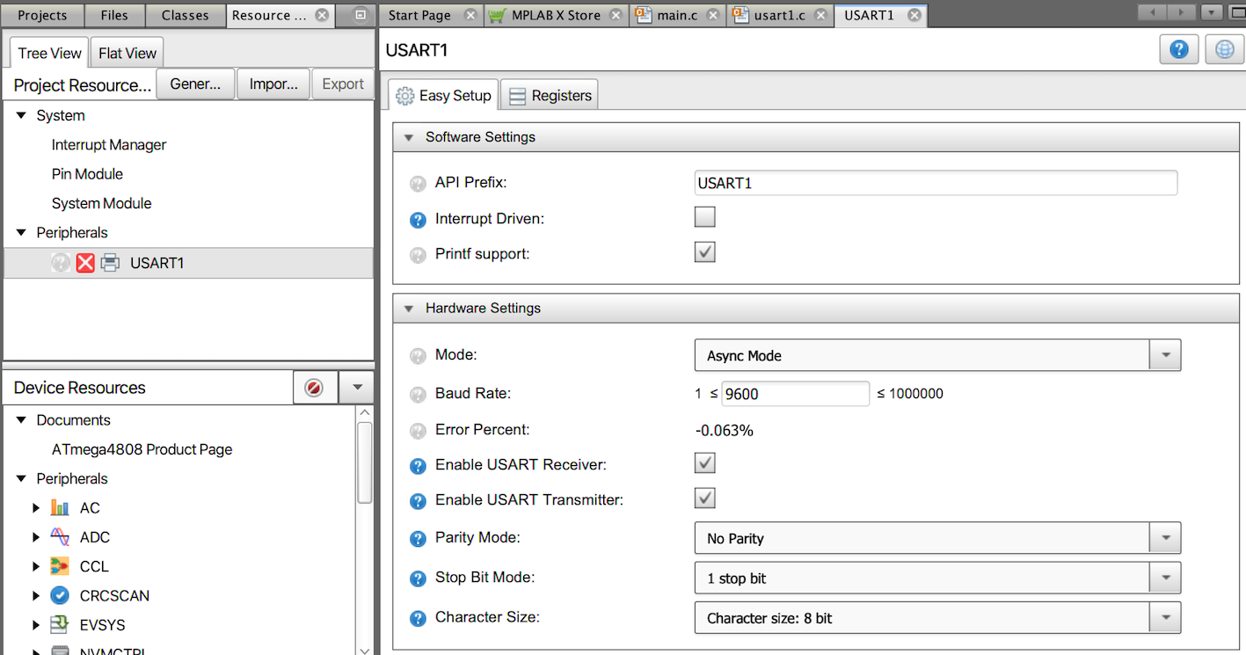Click the globe icon in USART1 header
1246x655 pixels.
1224,50
